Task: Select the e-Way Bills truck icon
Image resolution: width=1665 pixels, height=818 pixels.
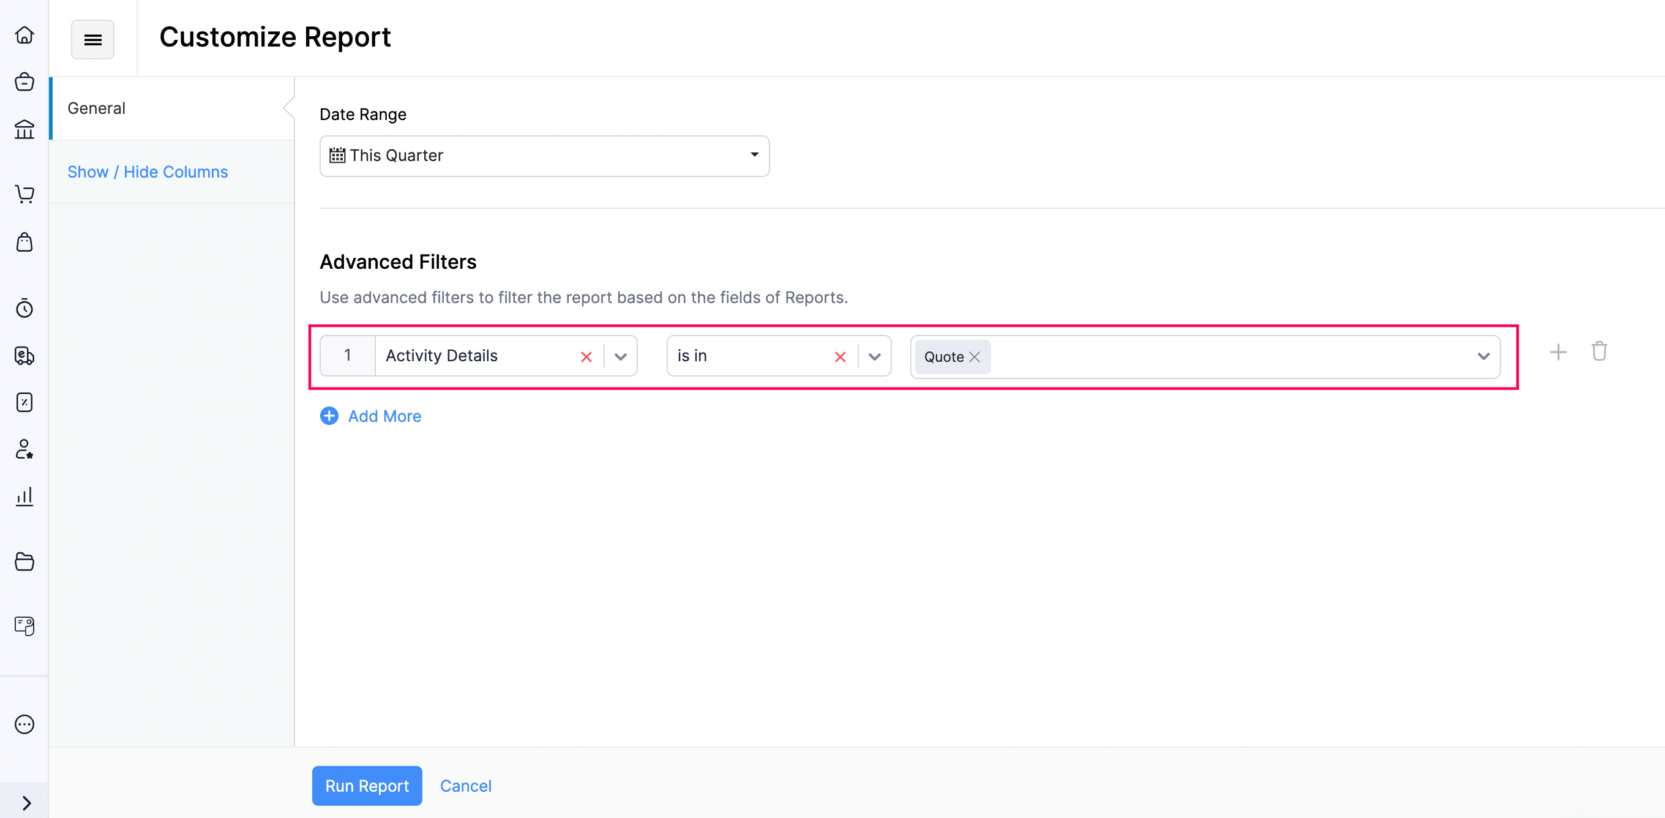Action: click(x=24, y=356)
